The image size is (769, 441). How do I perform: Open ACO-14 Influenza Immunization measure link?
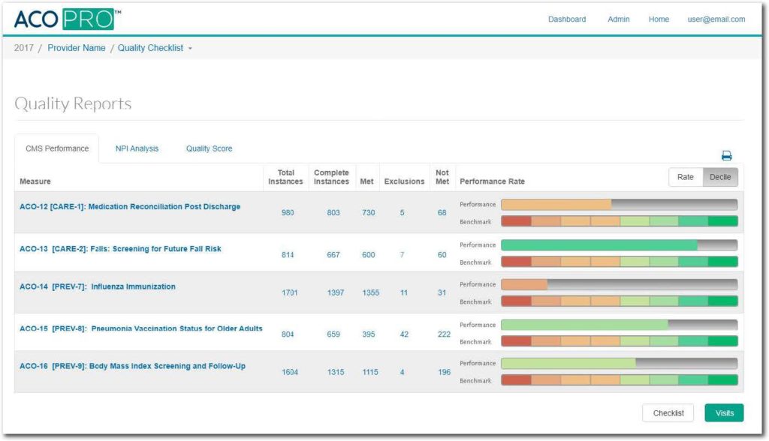pos(98,286)
